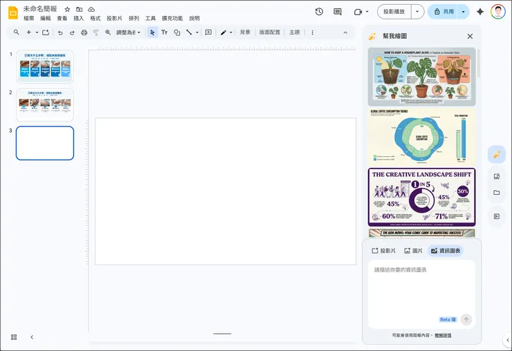Open slideshow options dropdown arrow
The width and height of the screenshot is (512, 351).
point(417,12)
